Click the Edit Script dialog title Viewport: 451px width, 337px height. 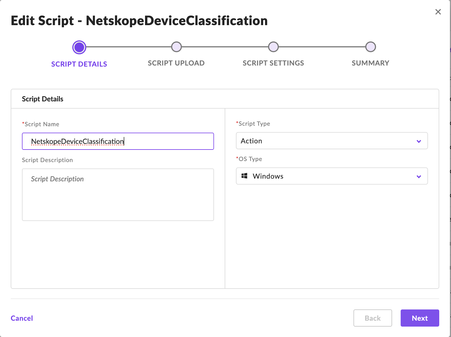tap(139, 21)
